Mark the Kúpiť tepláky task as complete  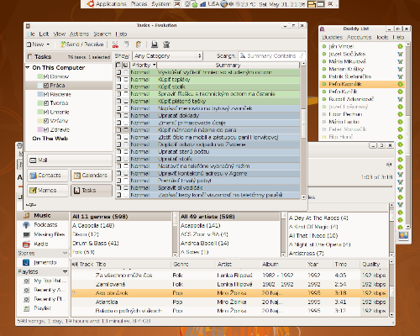(x=126, y=80)
